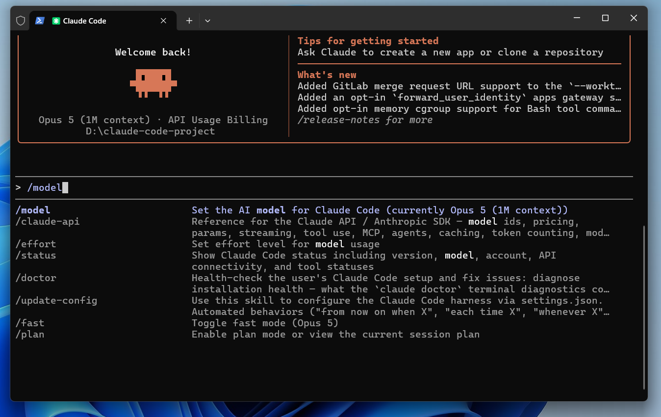This screenshot has height=417, width=661.
Task: Click "Set the AI model for Claude Code" description
Action: click(x=380, y=210)
